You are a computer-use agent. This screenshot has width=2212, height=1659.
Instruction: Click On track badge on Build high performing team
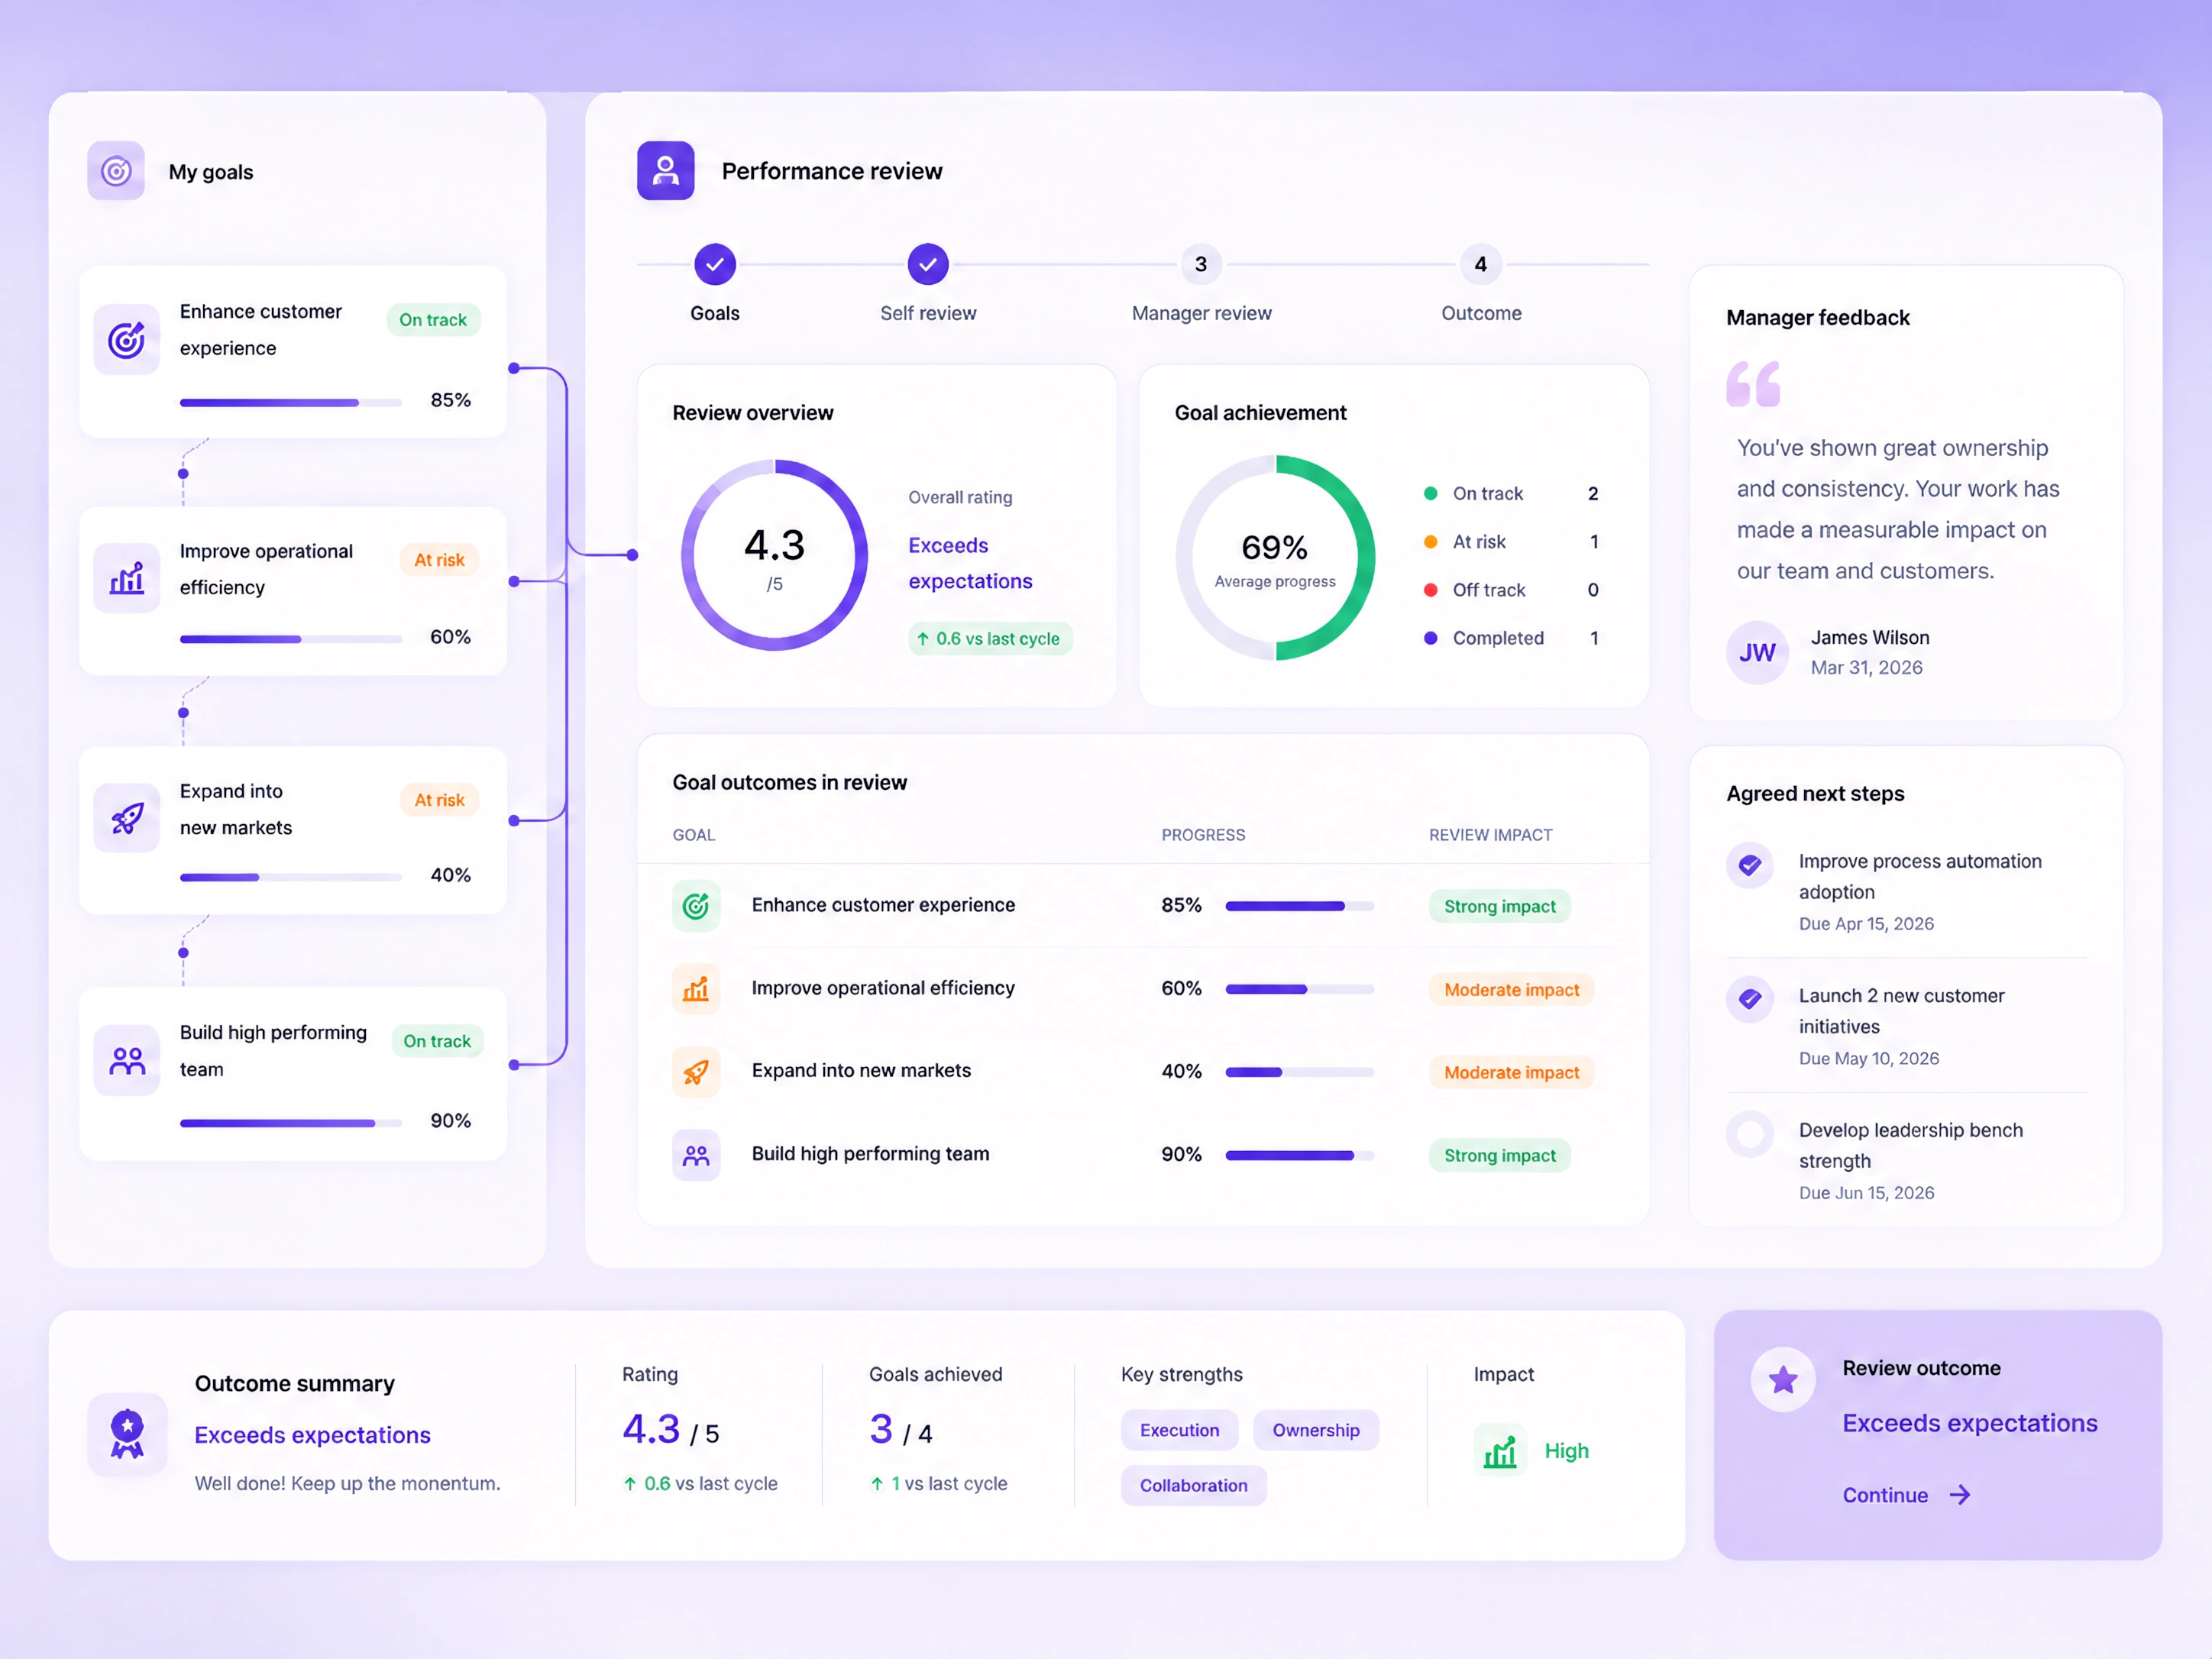tap(437, 1041)
